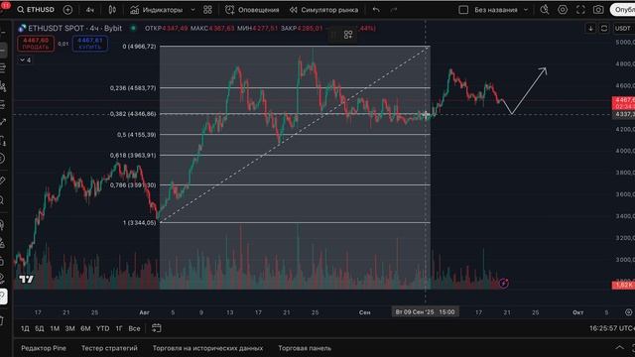Click the purple lightning icon on chart
Viewport: 635px width, 357px height.
pos(503,284)
